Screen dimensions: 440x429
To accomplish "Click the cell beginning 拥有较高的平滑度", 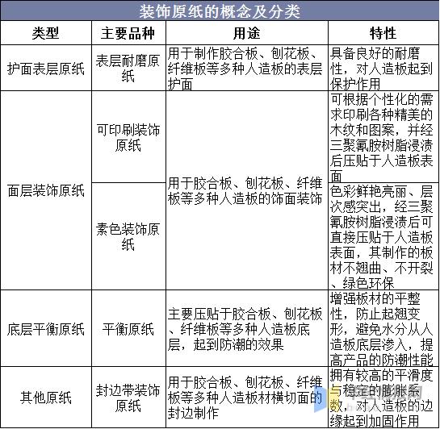I will coord(383,397).
